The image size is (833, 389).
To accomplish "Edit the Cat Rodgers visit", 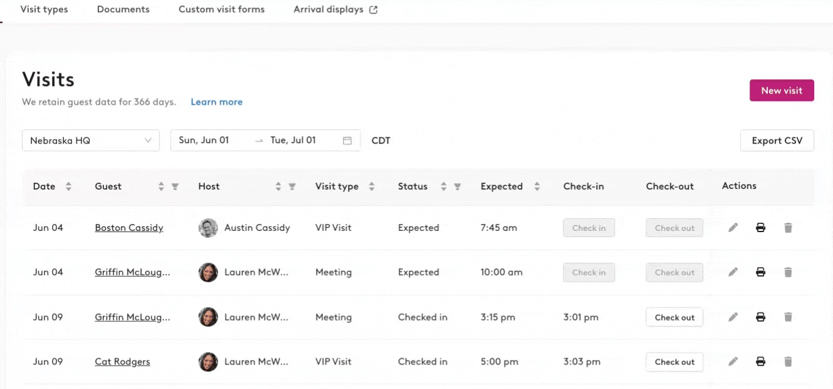I will point(733,361).
